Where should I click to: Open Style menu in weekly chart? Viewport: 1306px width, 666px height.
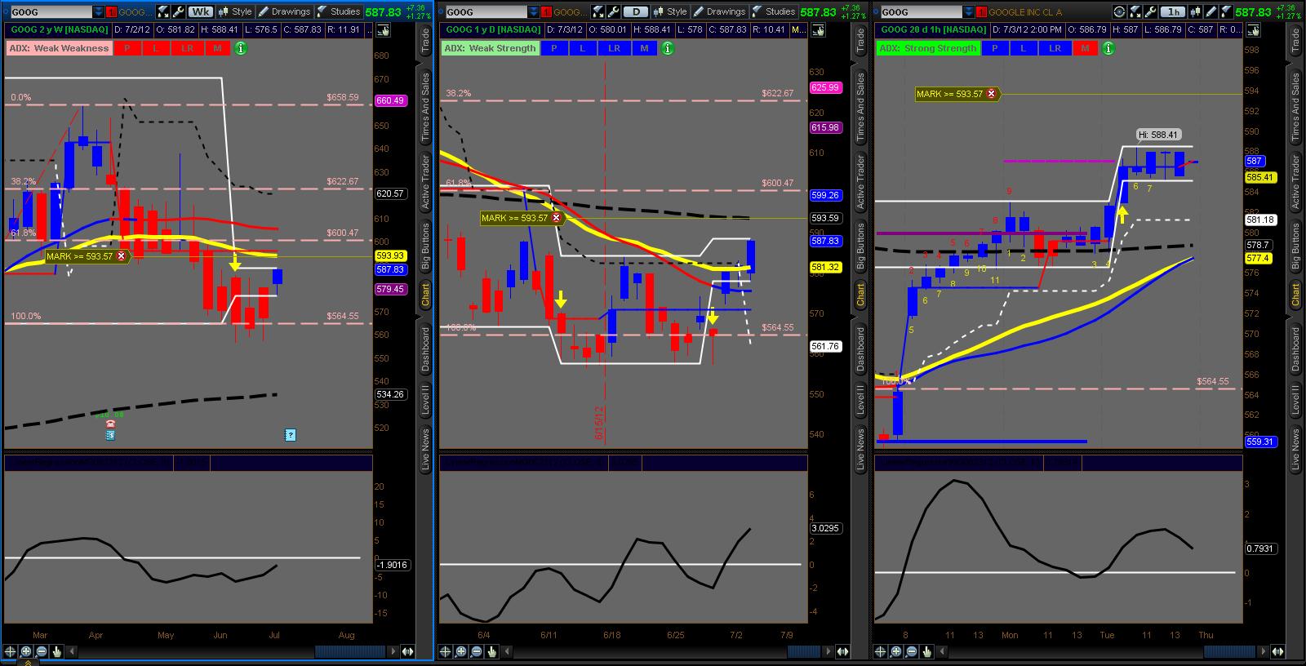235,11
